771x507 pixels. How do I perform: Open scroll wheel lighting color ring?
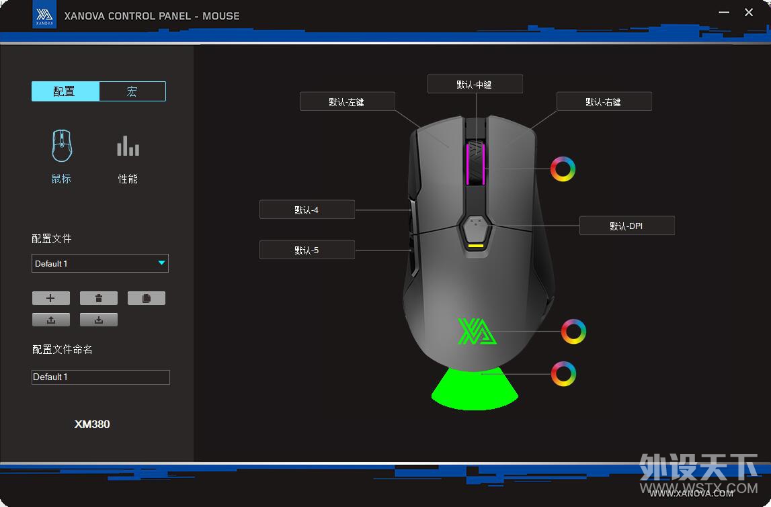click(563, 169)
